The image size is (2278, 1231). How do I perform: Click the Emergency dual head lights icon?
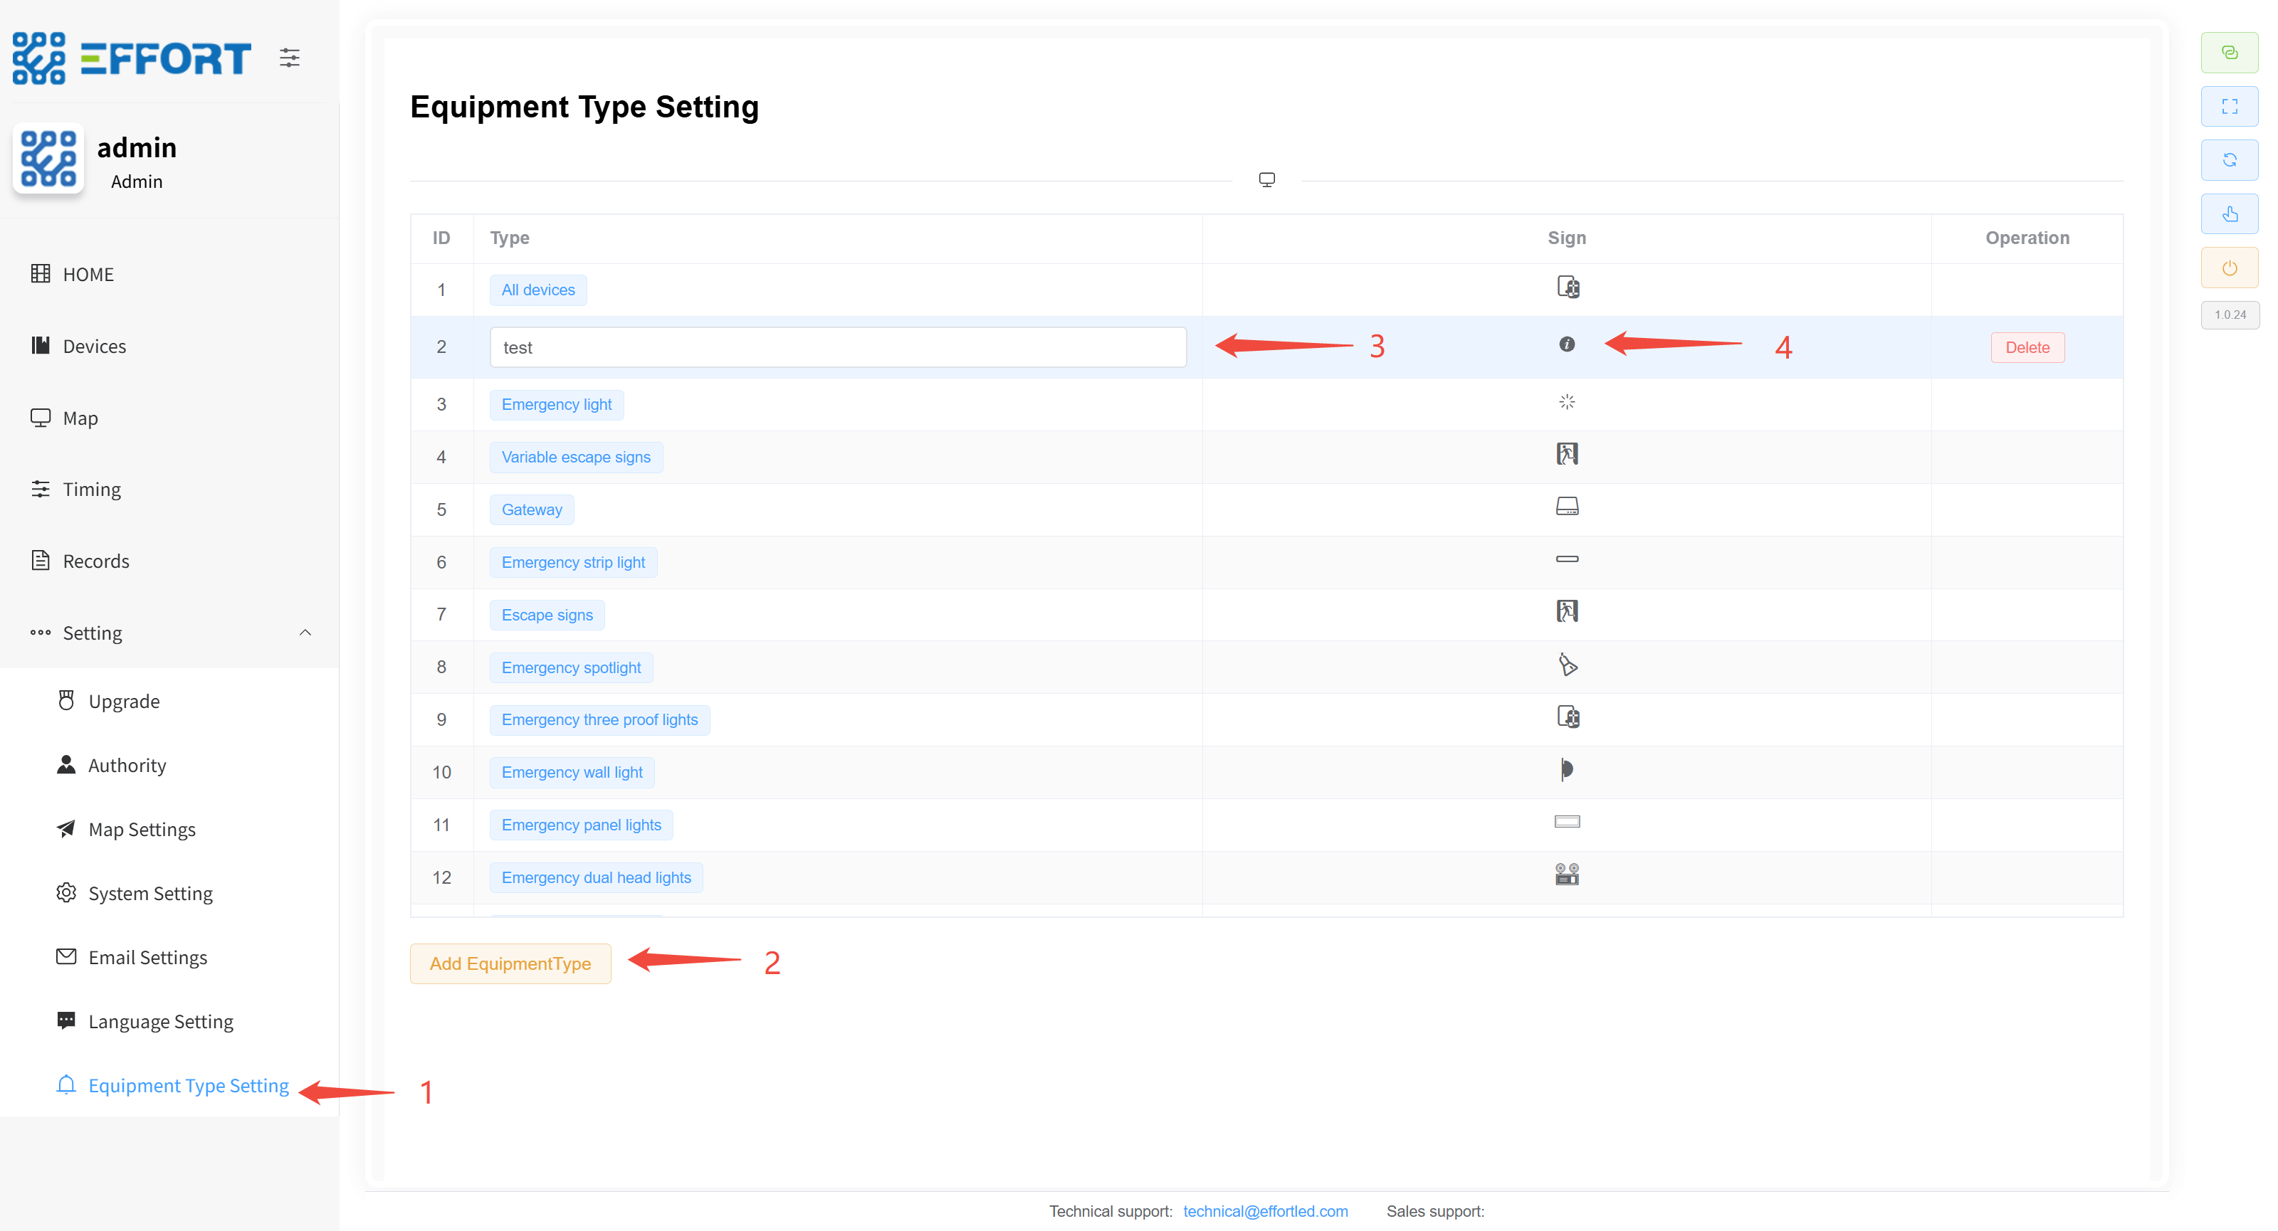click(x=1566, y=875)
